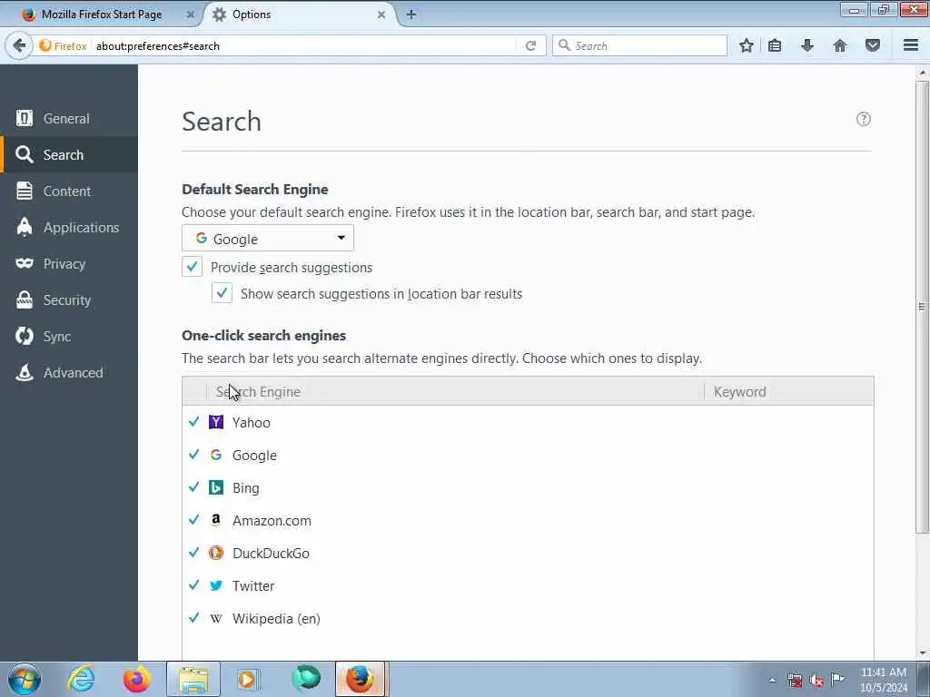930x697 pixels.
Task: Open Windows Media Player taskbar icon
Action: tap(248, 679)
